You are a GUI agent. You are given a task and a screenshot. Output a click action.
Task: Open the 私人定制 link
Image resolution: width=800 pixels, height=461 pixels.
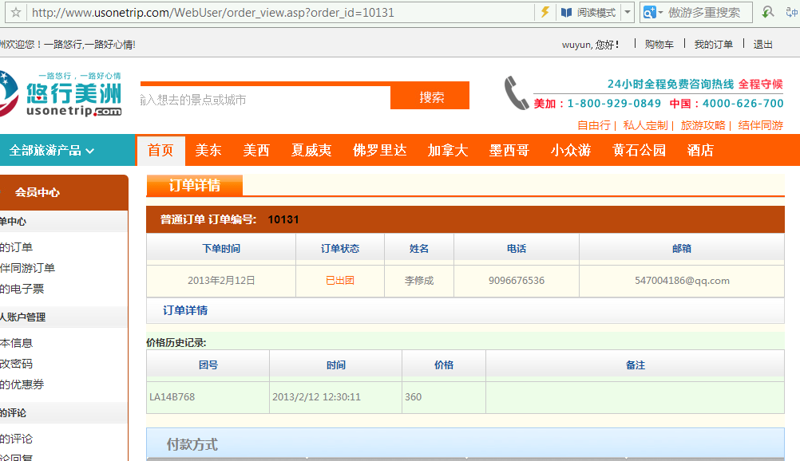coord(645,125)
